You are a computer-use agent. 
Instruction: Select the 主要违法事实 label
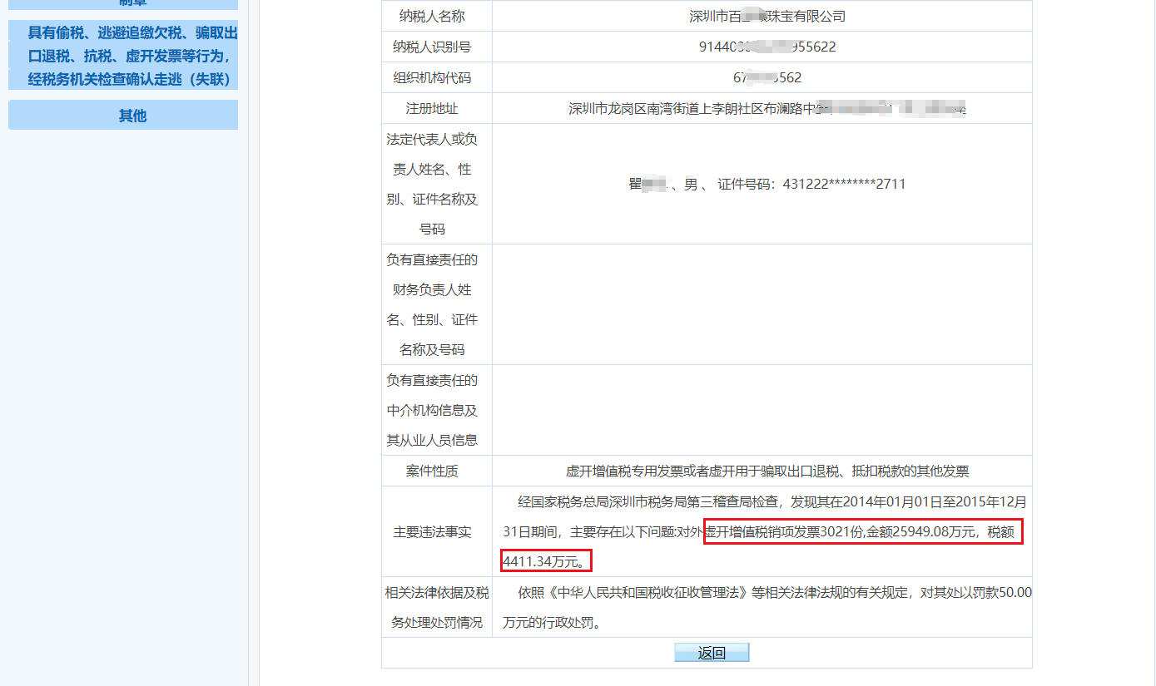tap(432, 531)
